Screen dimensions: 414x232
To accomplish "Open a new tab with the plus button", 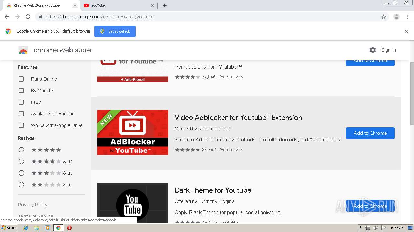I will click(x=165, y=5).
